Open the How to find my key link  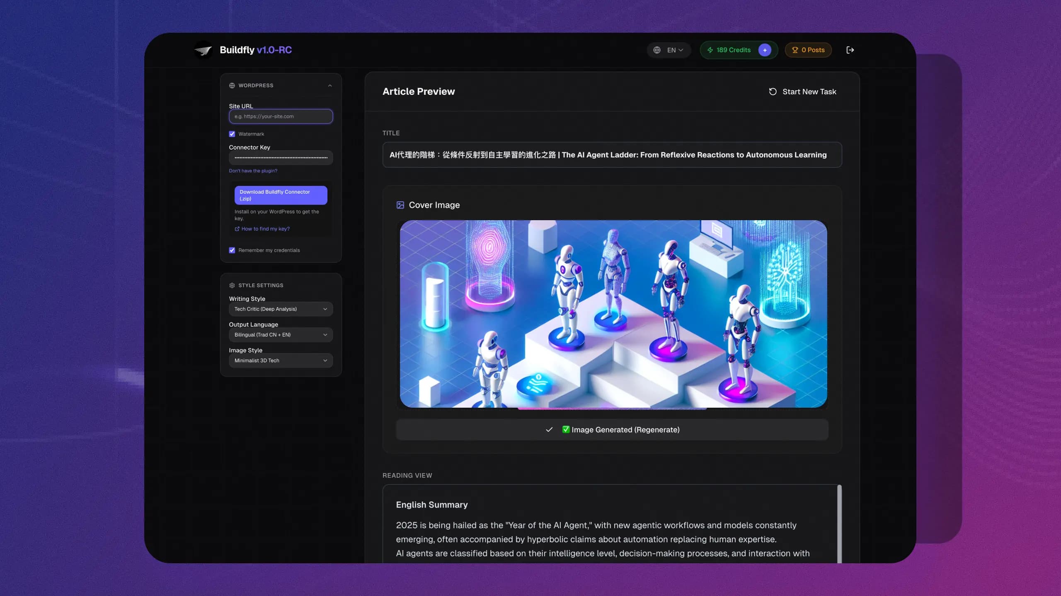(265, 229)
